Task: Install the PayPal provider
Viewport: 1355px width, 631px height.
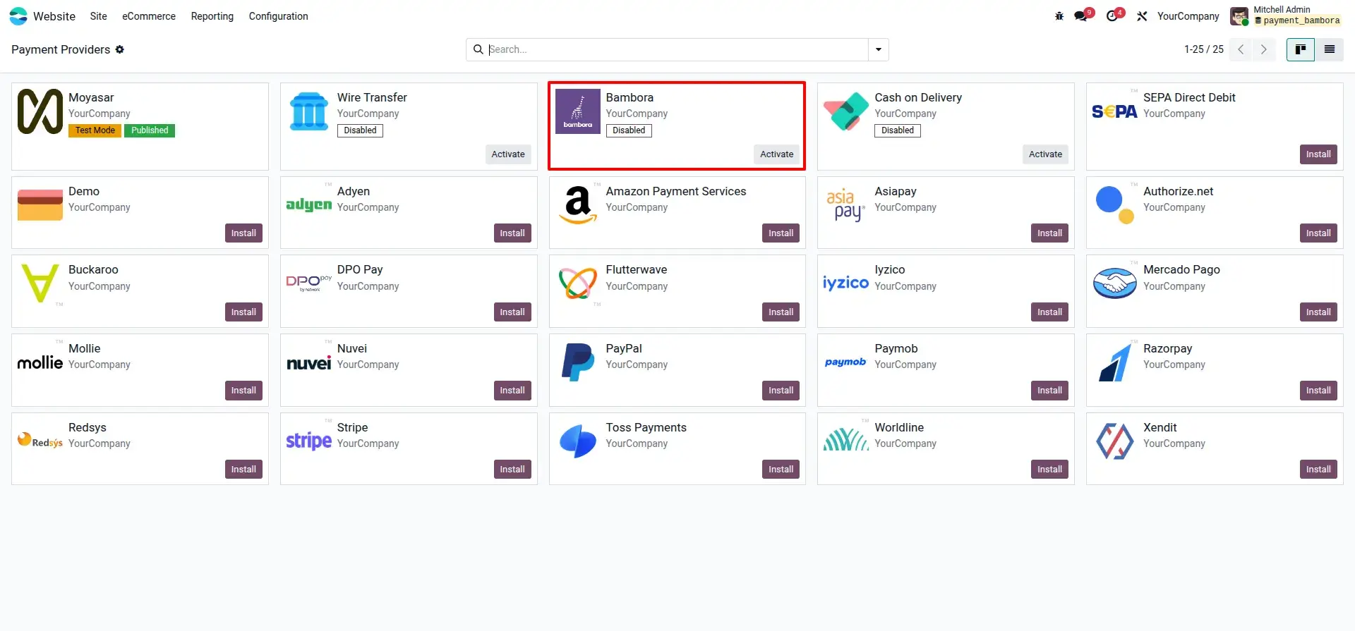Action: pyautogui.click(x=781, y=391)
